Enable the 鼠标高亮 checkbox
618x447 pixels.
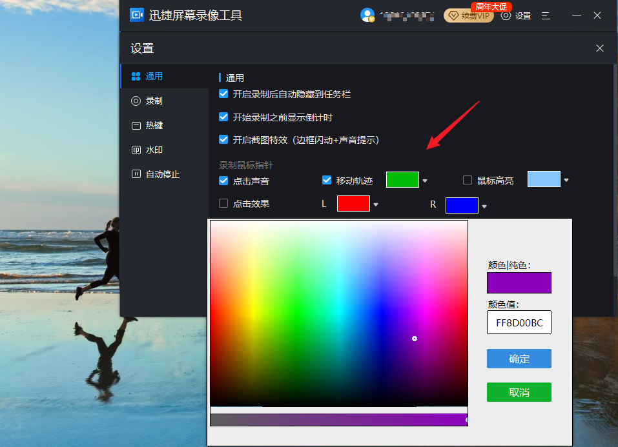point(468,181)
